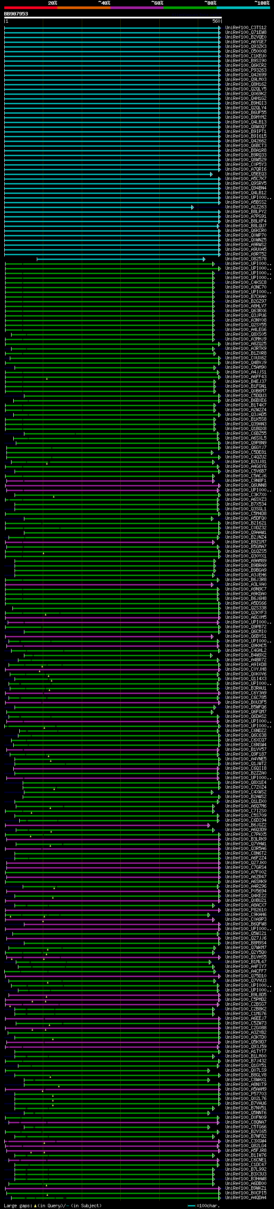Click the purple alignment bar for UniRef100_B9WKZ1
This screenshot has width=274, height=1209.
pyautogui.click(x=113, y=1188)
